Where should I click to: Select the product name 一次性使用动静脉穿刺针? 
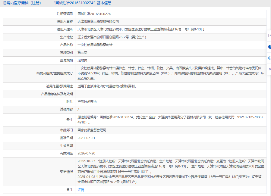click(x=95, y=45)
